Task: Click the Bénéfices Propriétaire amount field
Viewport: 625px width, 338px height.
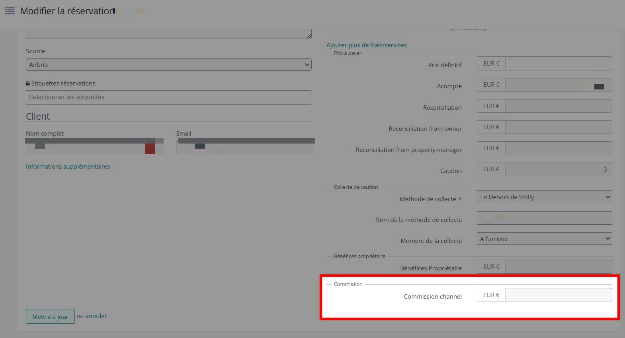Action: 559,267
